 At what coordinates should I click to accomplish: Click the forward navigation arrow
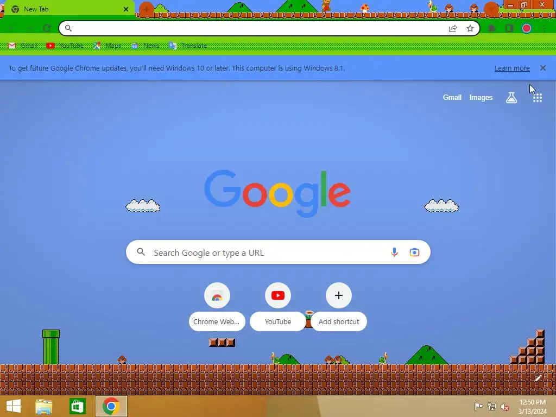click(x=29, y=28)
